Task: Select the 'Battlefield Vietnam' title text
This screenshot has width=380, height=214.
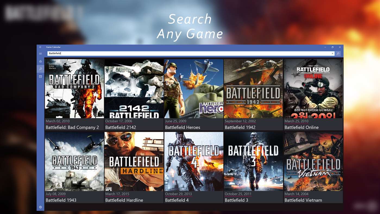Action: tap(303, 200)
